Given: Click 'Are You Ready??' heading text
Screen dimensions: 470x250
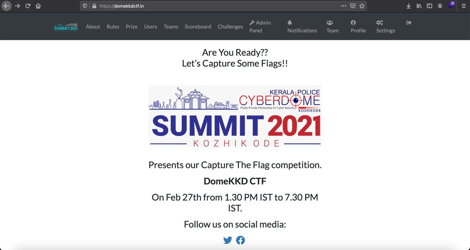Looking at the screenshot, I should pos(235,52).
